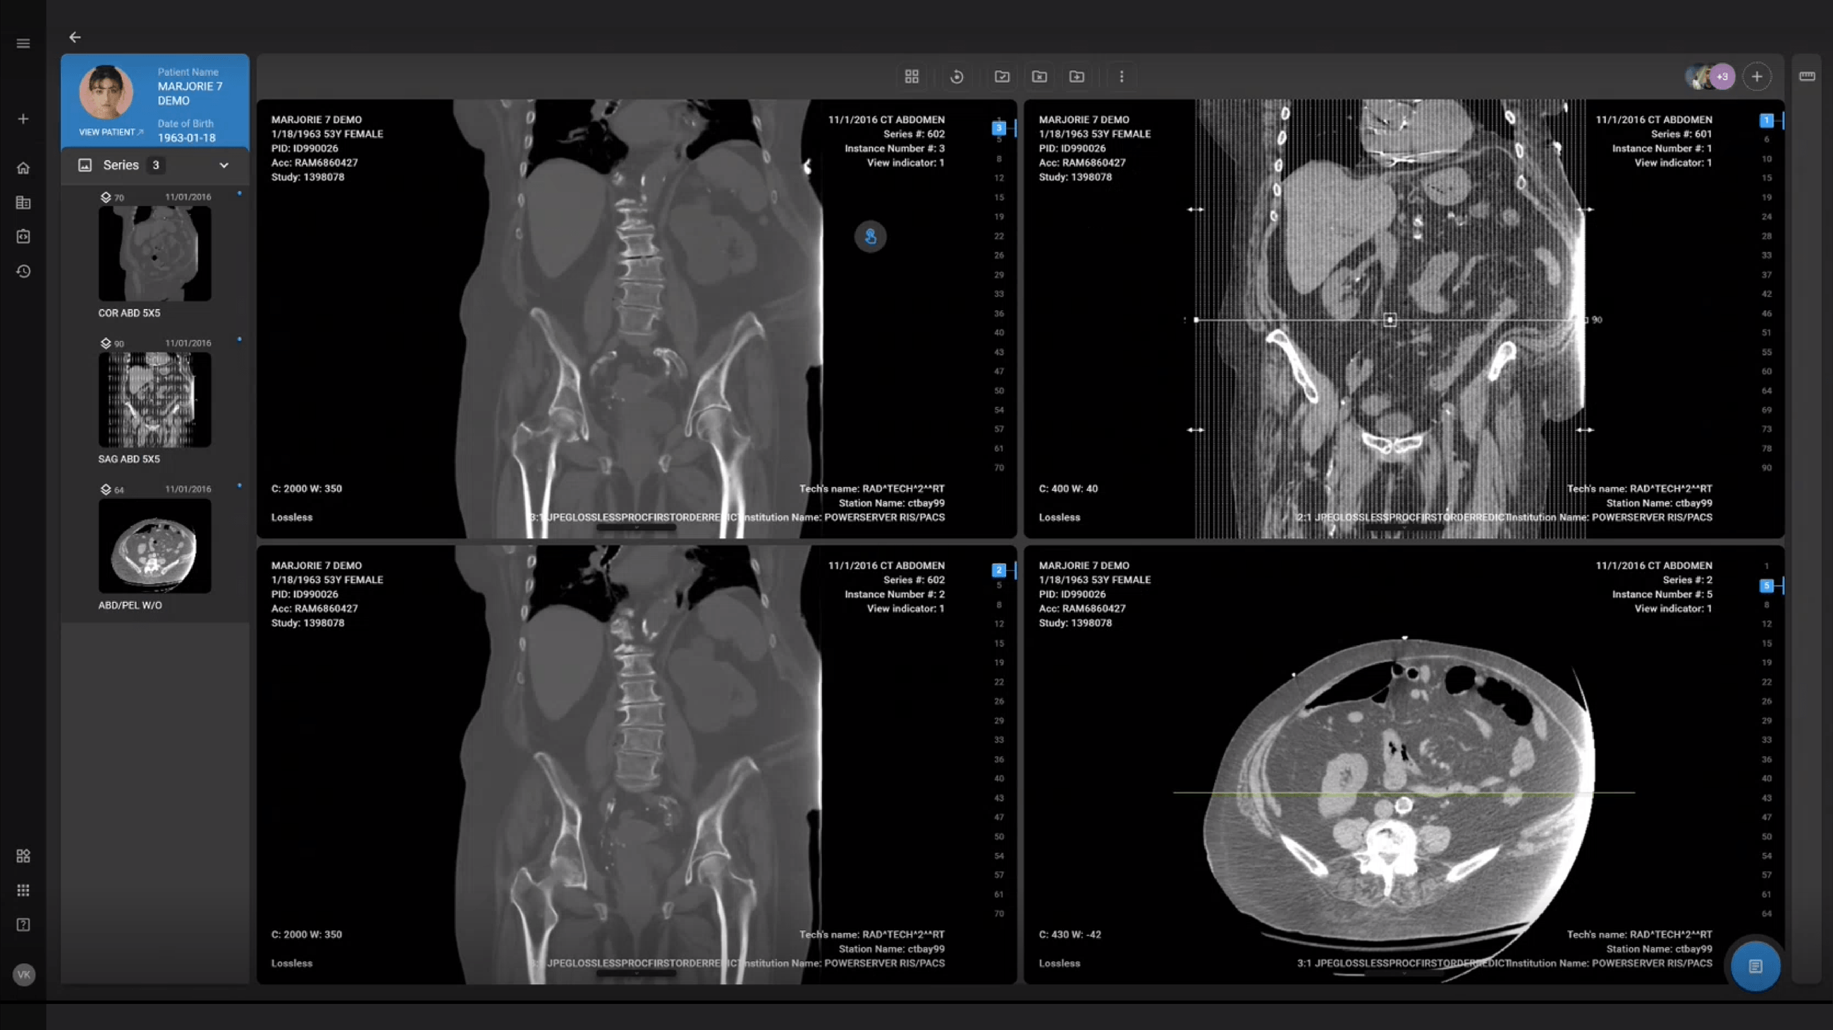1833x1030 pixels.
Task: Toggle the blue annotation pin in the coronal viewport
Action: (x=870, y=237)
